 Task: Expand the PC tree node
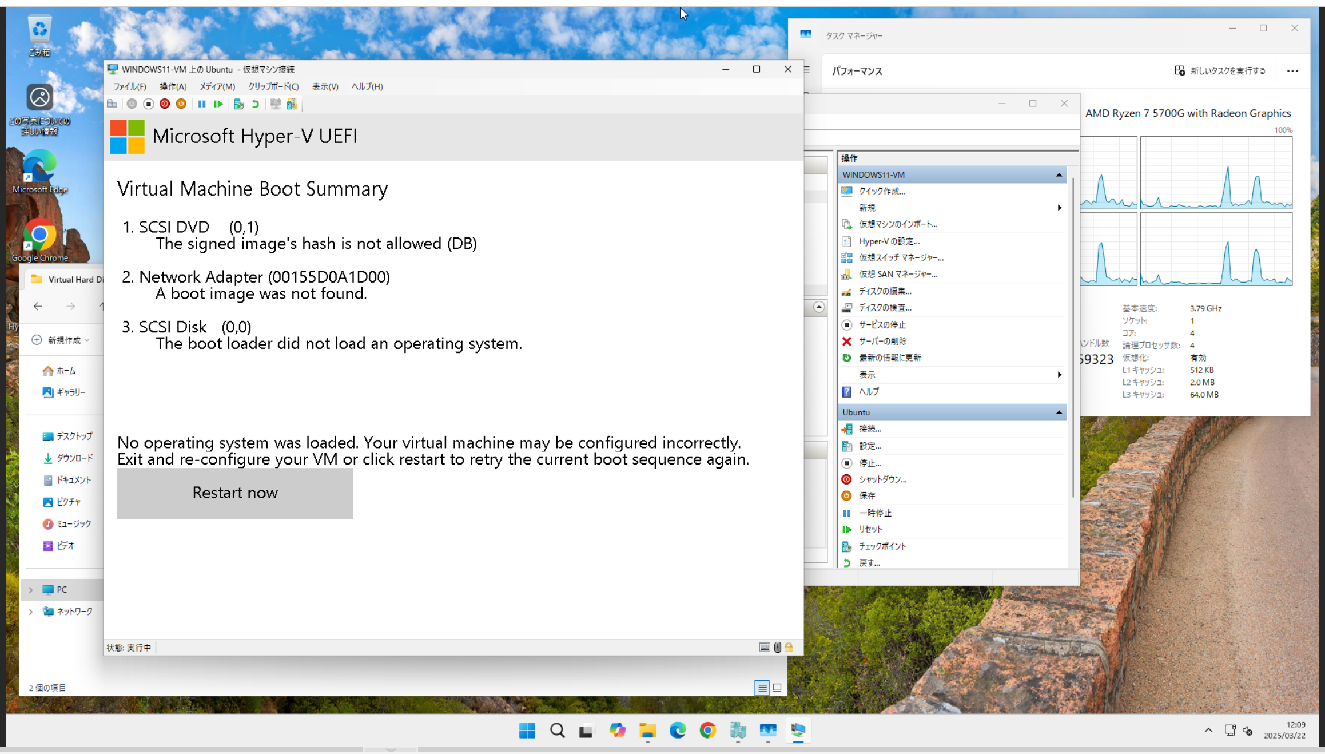(31, 590)
